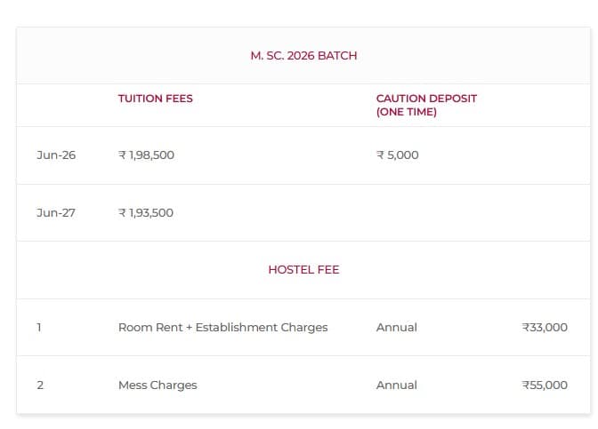Image resolution: width=598 pixels, height=429 pixels.
Task: Select Annual frequency for Mess Charges row
Action: (x=396, y=385)
